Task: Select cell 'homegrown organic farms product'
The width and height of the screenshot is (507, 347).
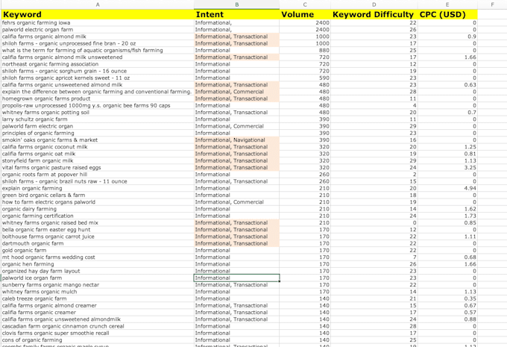Action: pos(98,99)
